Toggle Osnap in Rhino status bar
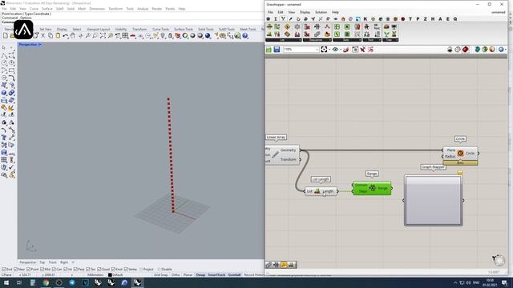Viewport: 513px width, 288px height. [200, 275]
